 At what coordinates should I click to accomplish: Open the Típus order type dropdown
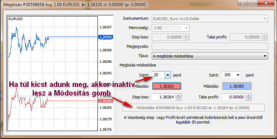coord(210,56)
